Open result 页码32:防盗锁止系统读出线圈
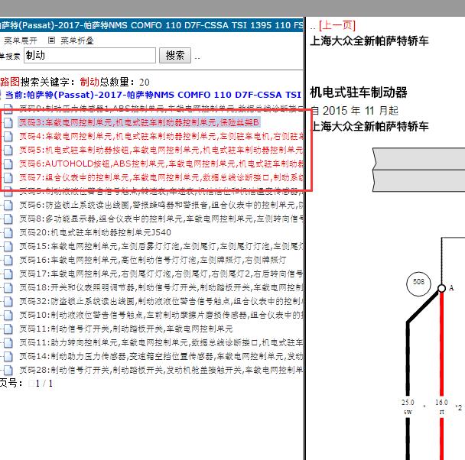The height and width of the screenshot is (460, 465). (x=161, y=302)
